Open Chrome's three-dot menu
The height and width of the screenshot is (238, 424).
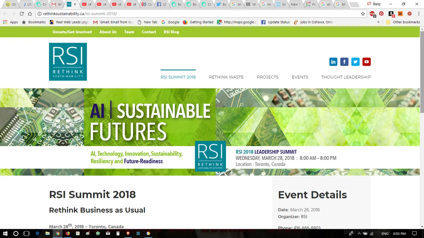click(x=419, y=14)
